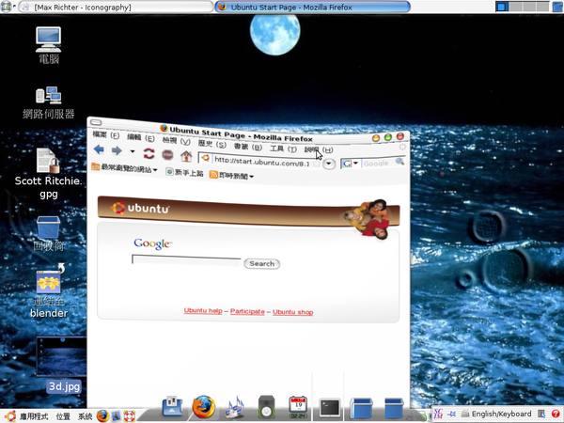Viewport: 564px width, 423px height.
Task: Click the SCIM input method icon
Action: pyautogui.click(x=438, y=414)
